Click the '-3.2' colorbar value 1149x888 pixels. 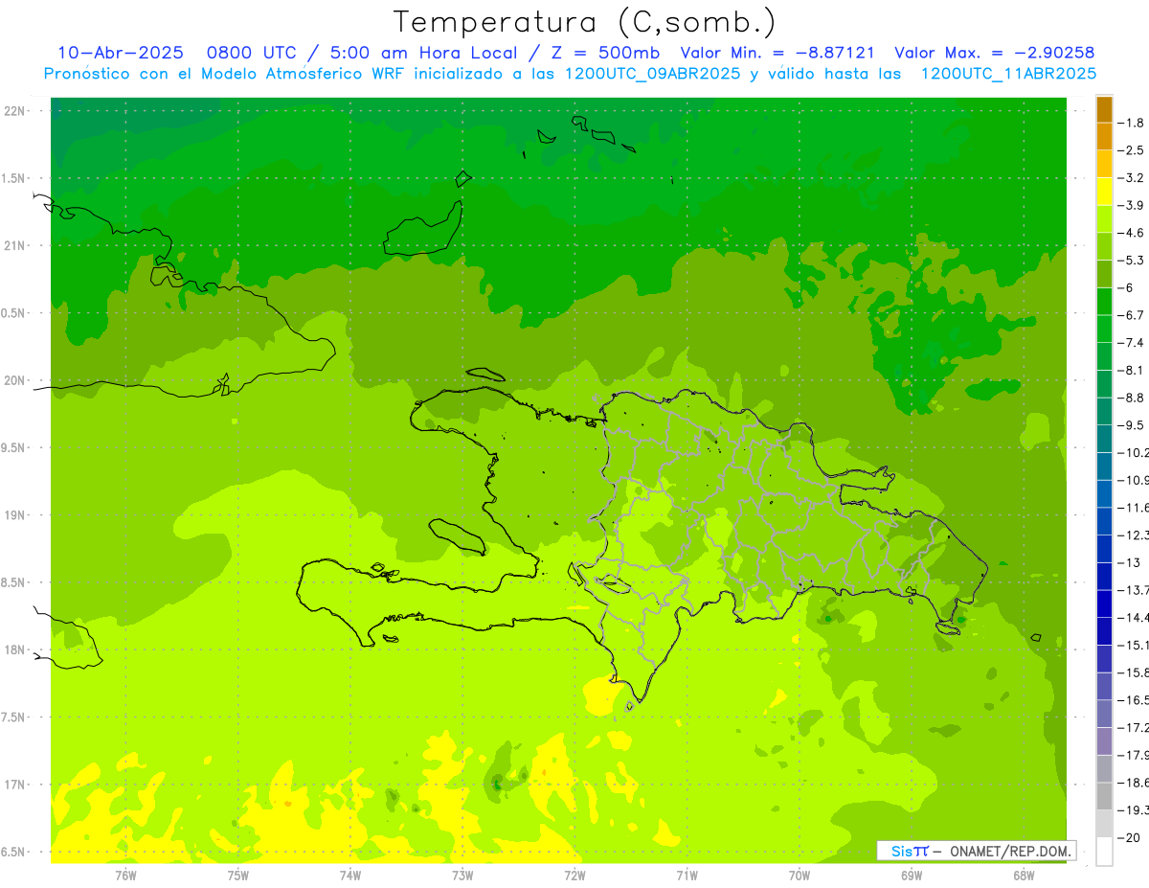tap(1132, 178)
